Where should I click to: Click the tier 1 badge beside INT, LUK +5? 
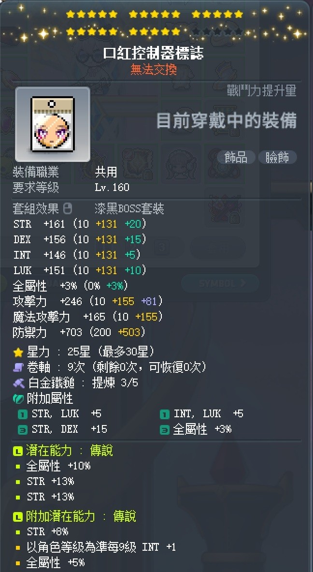pyautogui.click(x=165, y=414)
